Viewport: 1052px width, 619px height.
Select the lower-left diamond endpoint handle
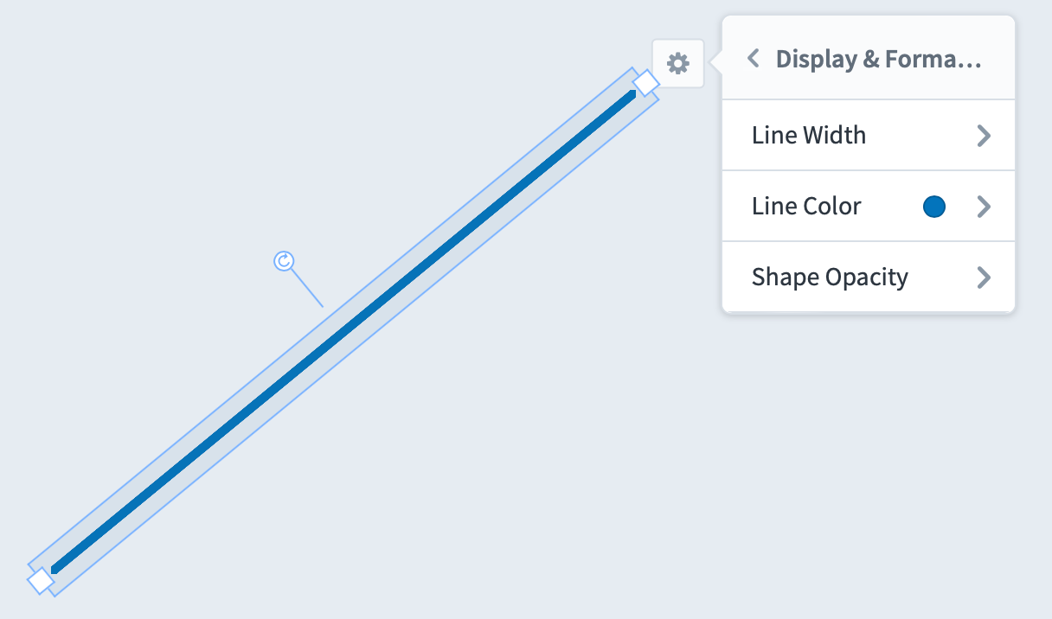click(41, 580)
